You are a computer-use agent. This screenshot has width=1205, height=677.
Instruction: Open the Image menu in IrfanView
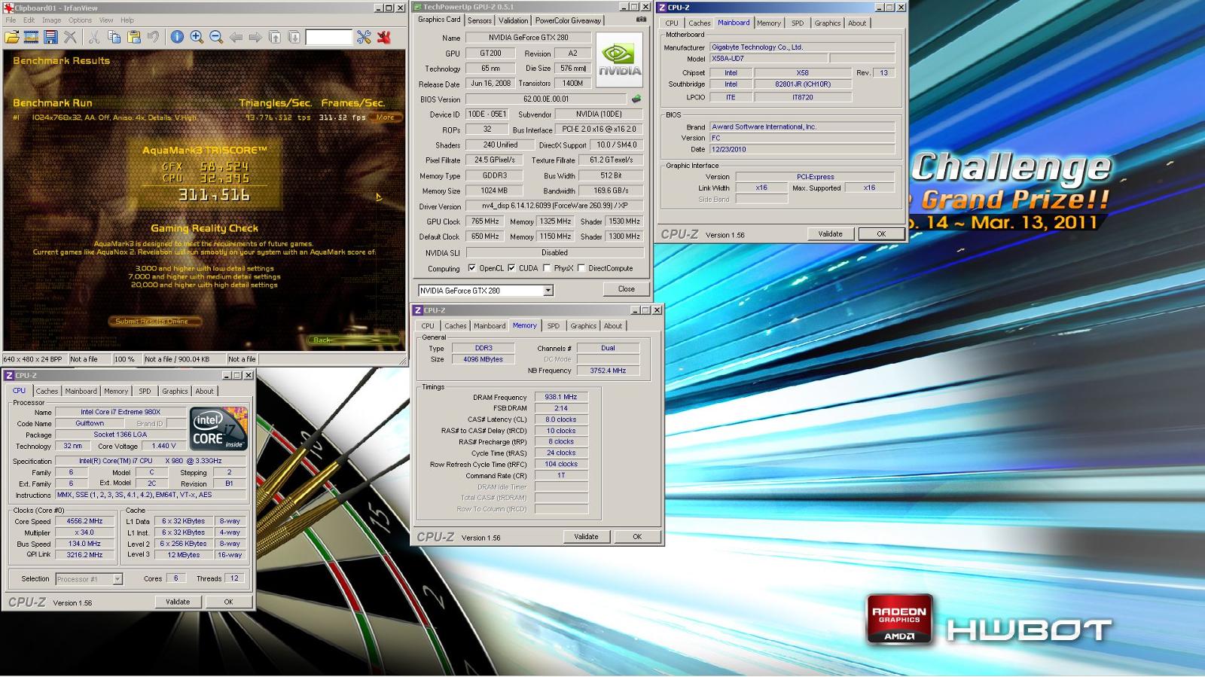[x=51, y=20]
